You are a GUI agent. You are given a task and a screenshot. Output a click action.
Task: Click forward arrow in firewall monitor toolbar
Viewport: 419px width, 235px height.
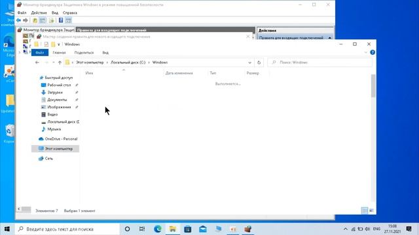(x=26, y=20)
